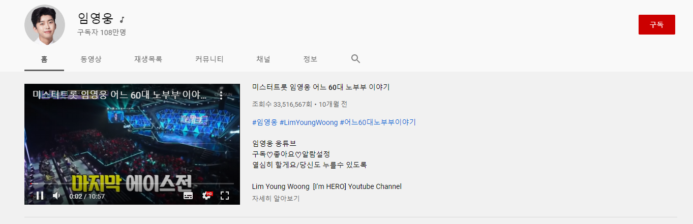Click the description line 임영웅 웅튜브
This screenshot has width=693, height=224.
(x=274, y=144)
